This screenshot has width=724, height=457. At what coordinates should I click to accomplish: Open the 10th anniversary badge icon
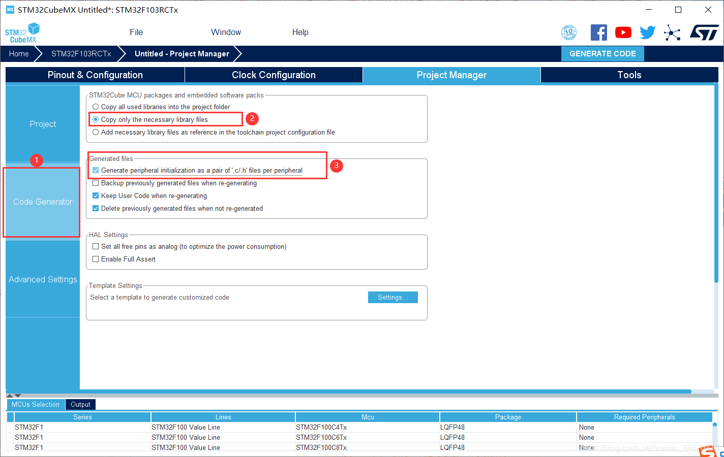569,32
